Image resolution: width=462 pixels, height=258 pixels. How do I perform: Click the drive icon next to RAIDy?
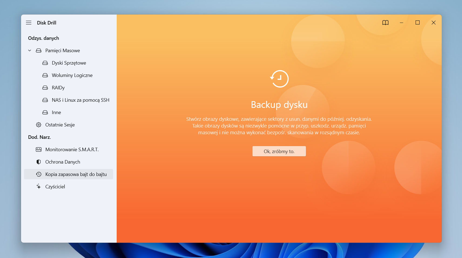(45, 88)
